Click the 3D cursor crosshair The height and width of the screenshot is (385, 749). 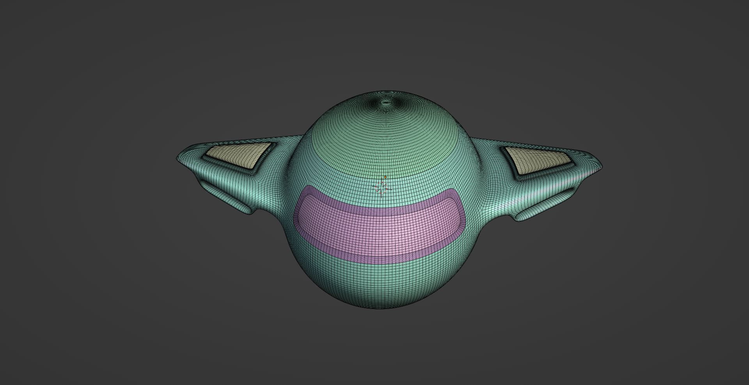point(382,188)
